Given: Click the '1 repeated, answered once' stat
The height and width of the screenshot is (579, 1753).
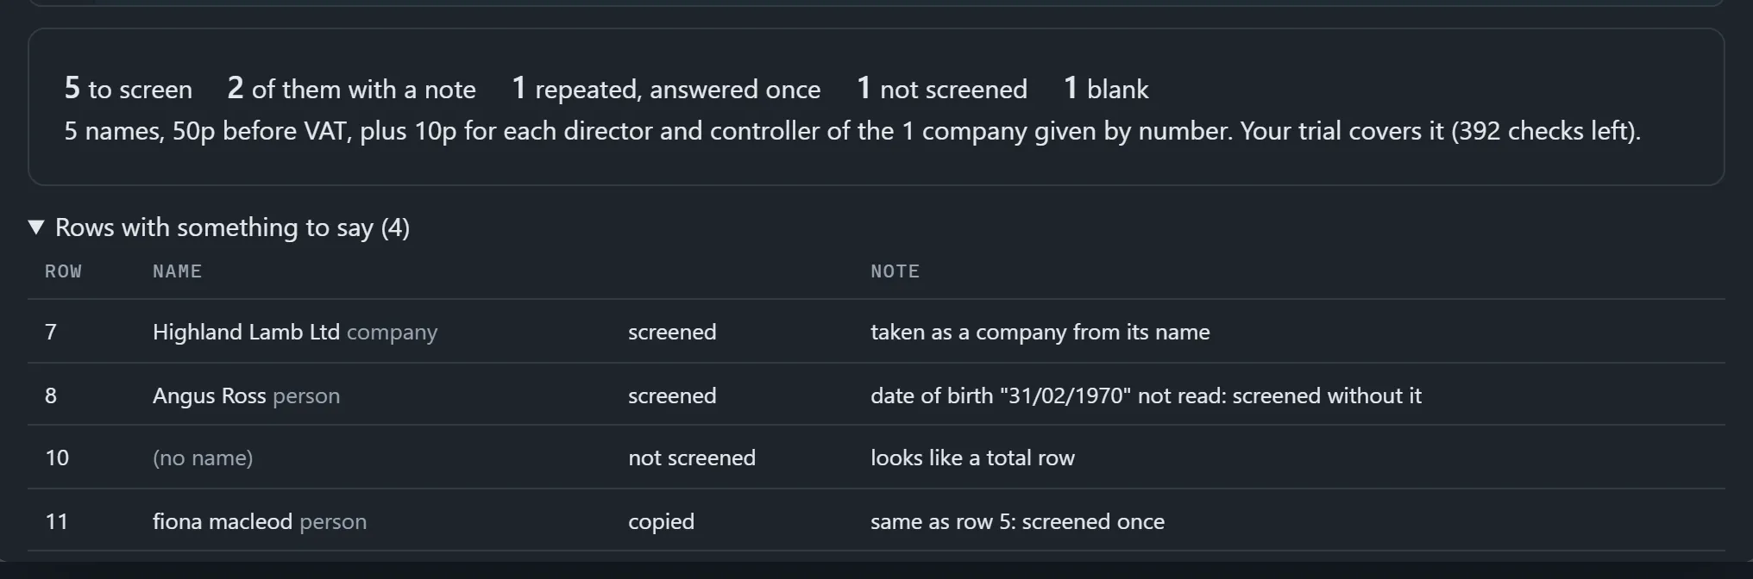Looking at the screenshot, I should point(666,88).
